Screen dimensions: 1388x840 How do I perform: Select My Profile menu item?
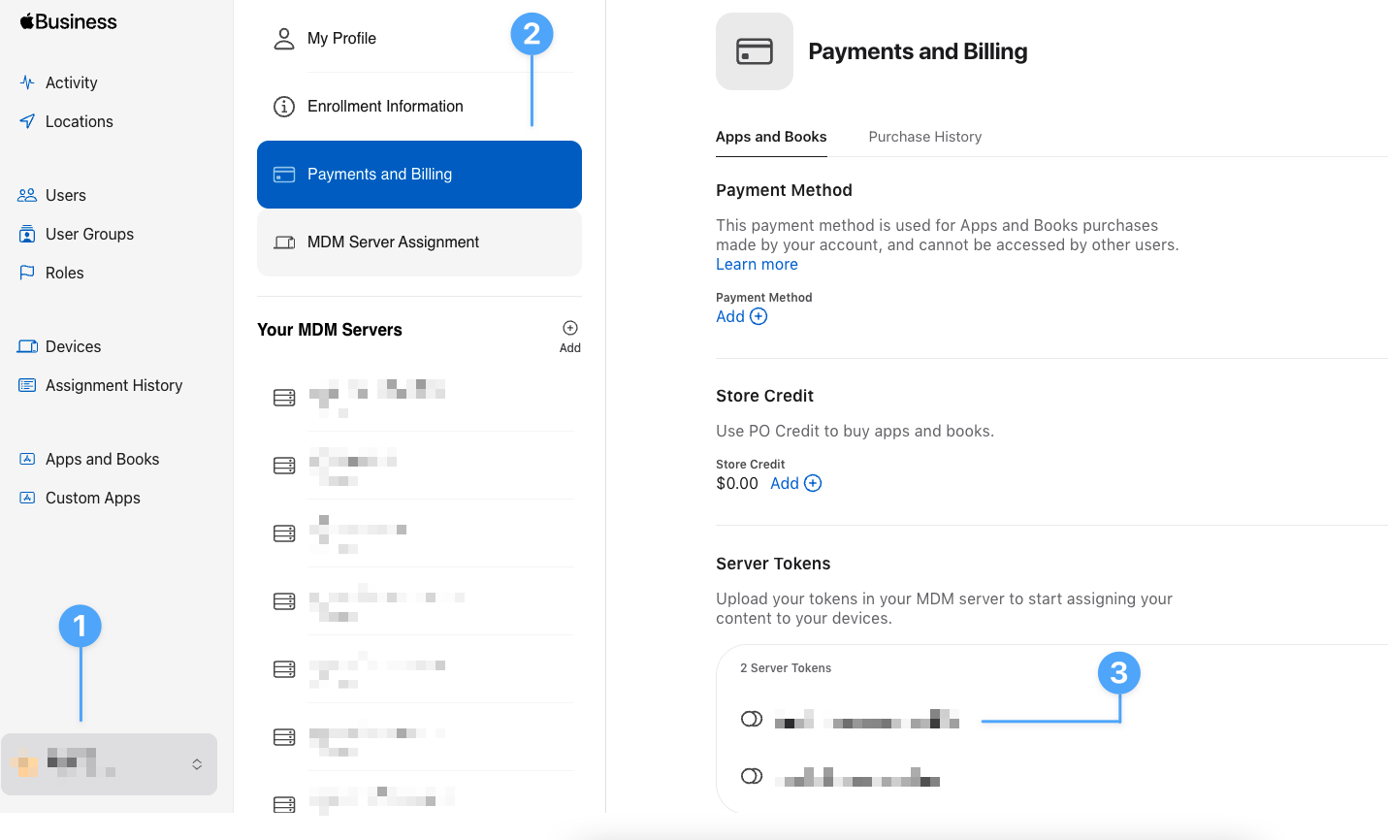pyautogui.click(x=419, y=39)
